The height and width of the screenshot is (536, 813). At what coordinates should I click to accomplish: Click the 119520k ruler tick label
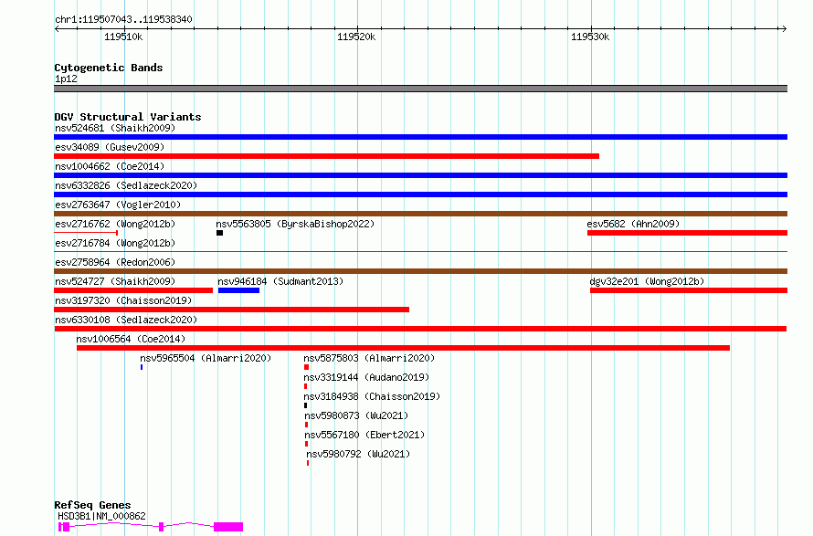point(356,37)
